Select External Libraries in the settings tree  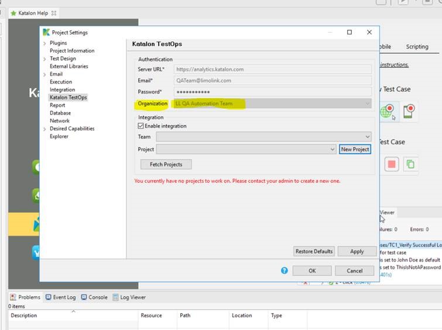point(69,67)
